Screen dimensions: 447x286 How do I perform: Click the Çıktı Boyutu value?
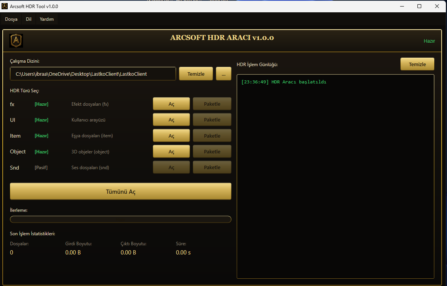pyautogui.click(x=128, y=252)
